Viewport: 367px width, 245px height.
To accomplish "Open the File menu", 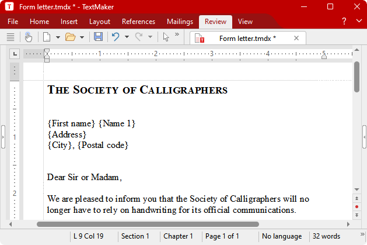I will [x=13, y=22].
